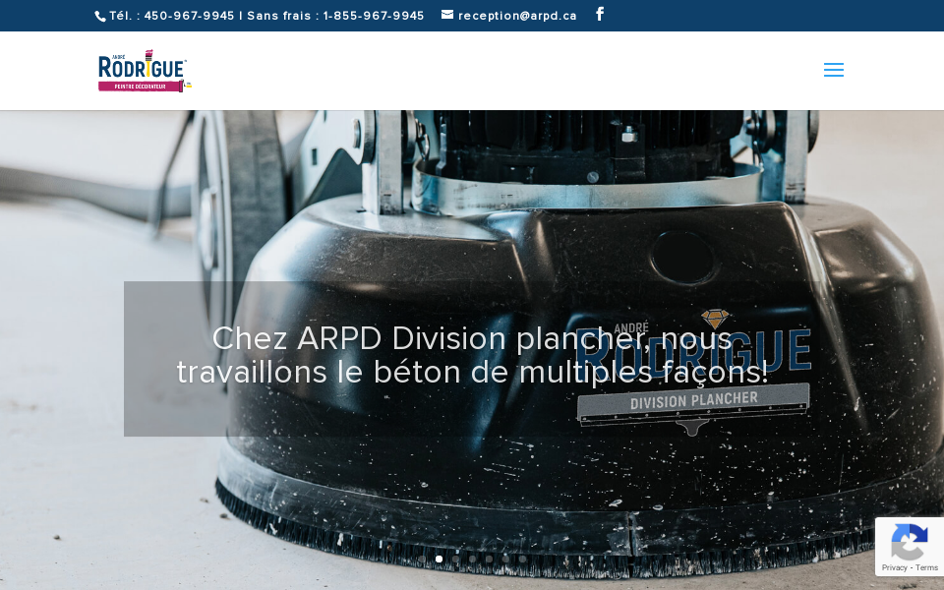
Task: Select the active second slider dot
Action: click(439, 559)
